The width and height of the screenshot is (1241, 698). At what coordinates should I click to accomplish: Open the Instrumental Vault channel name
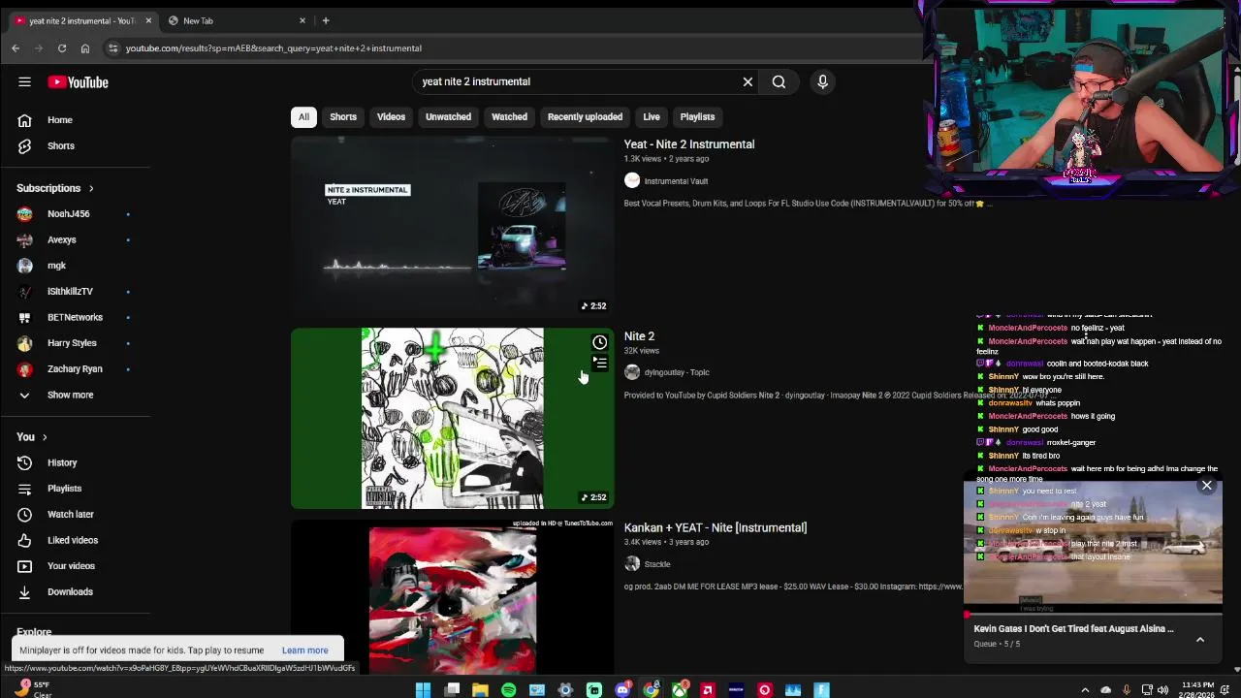coord(676,181)
